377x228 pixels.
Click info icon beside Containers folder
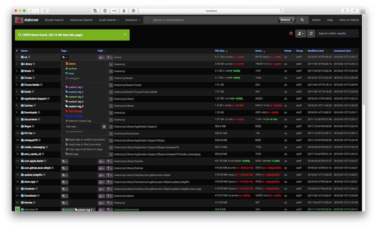tap(38, 196)
